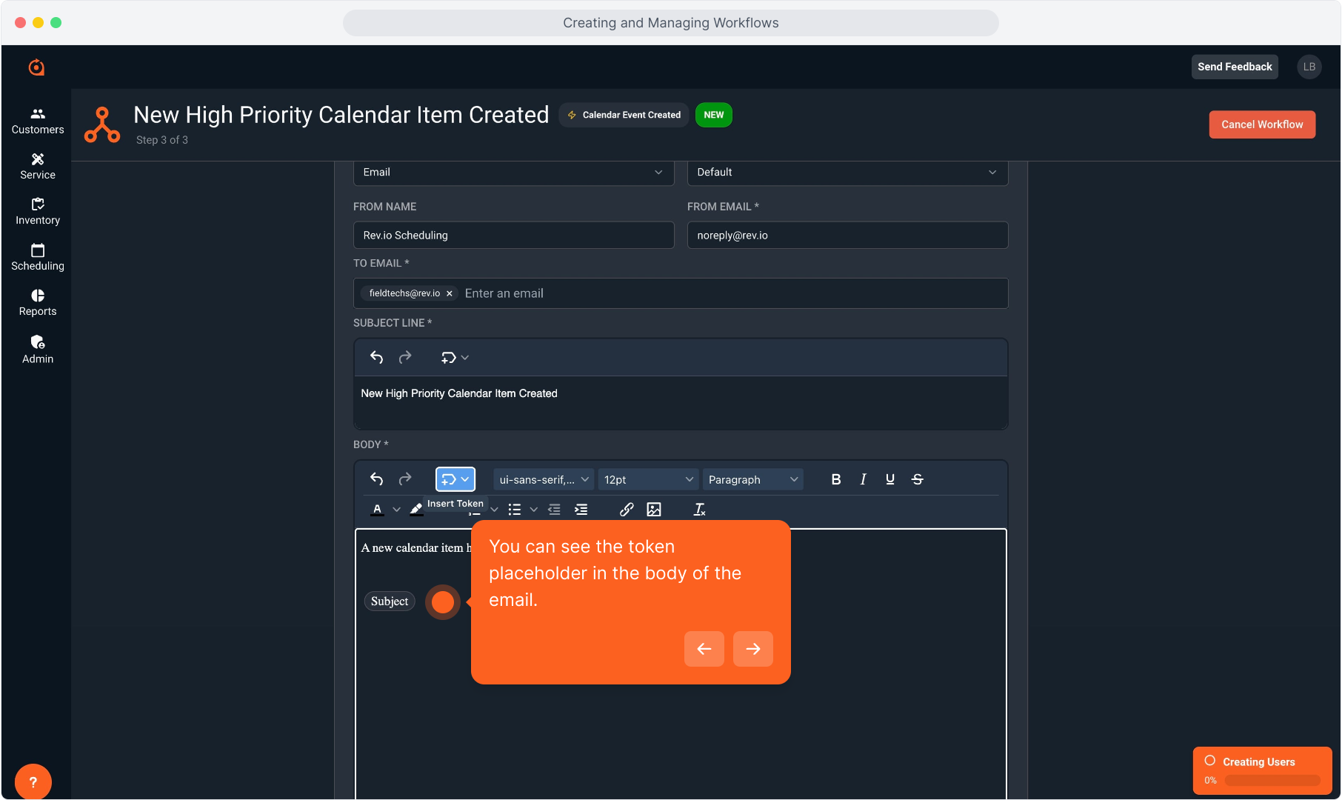Undo last change in body editor
The image size is (1342, 800).
377,479
